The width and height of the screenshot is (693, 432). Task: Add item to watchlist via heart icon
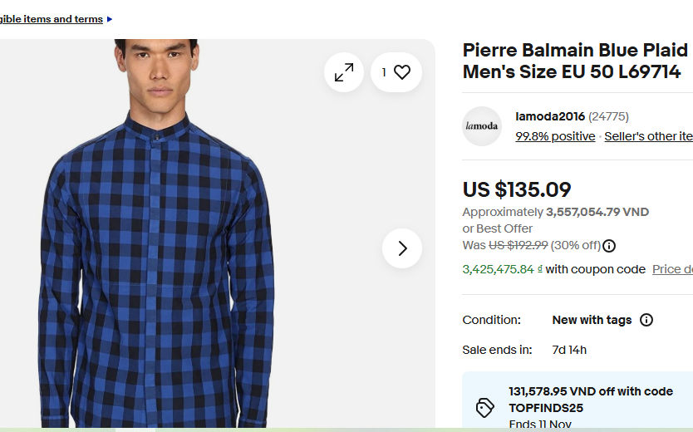(x=396, y=72)
